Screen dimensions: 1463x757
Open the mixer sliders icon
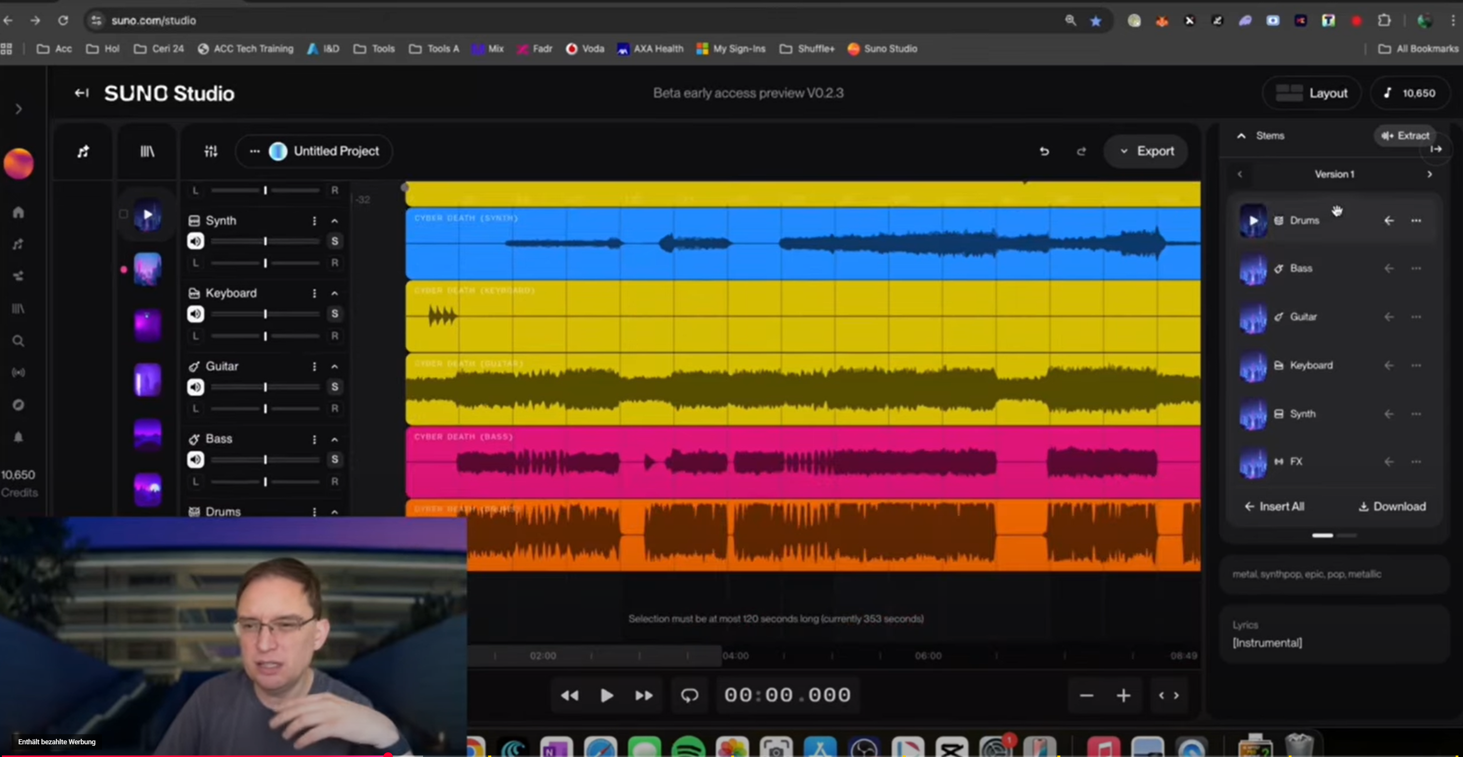[211, 151]
